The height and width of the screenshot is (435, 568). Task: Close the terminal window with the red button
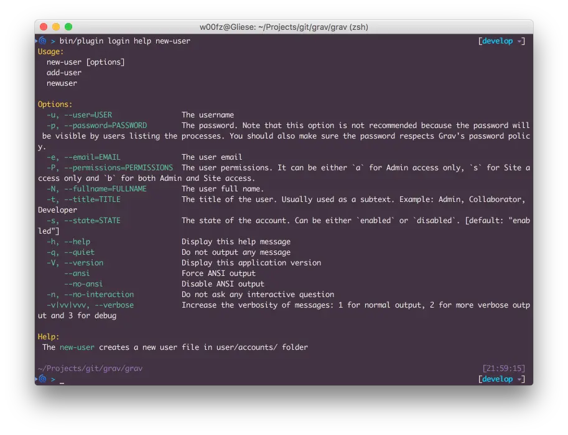pyautogui.click(x=44, y=27)
